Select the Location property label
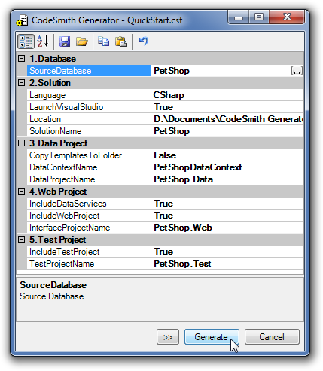This screenshot has width=323, height=371. click(x=45, y=119)
